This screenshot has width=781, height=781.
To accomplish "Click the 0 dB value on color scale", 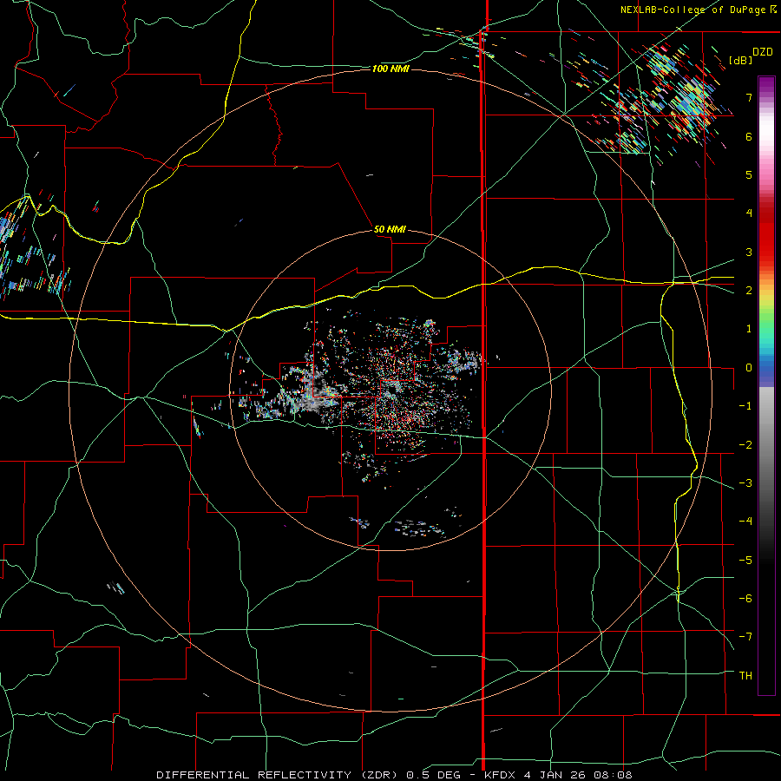I will click(749, 368).
